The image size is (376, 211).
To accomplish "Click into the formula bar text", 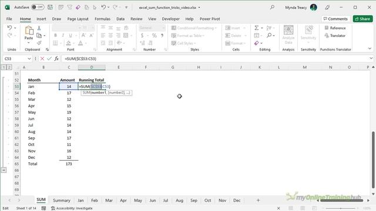I will coord(80,59).
